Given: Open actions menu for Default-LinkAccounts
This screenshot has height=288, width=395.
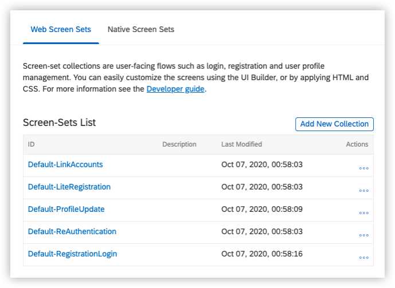Looking at the screenshot, I should click(363, 168).
